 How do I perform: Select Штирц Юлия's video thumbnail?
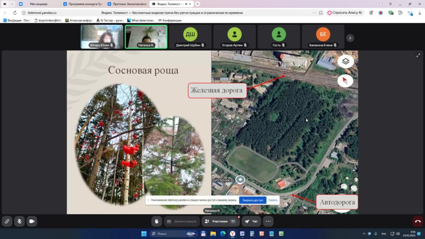pos(102,37)
